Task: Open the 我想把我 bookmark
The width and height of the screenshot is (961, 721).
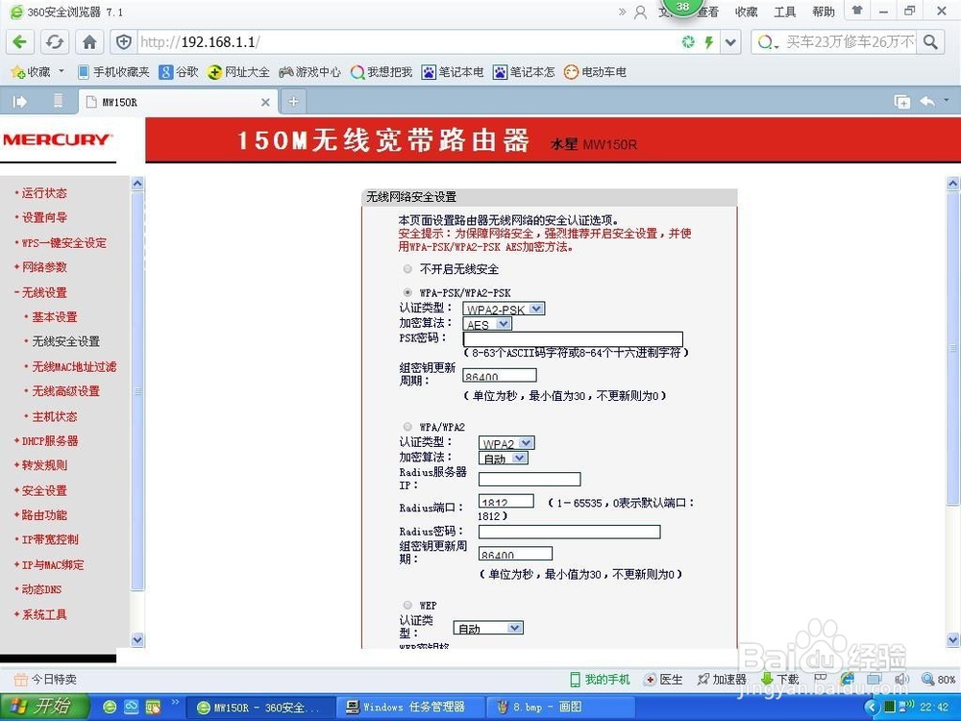Action: click(382, 72)
